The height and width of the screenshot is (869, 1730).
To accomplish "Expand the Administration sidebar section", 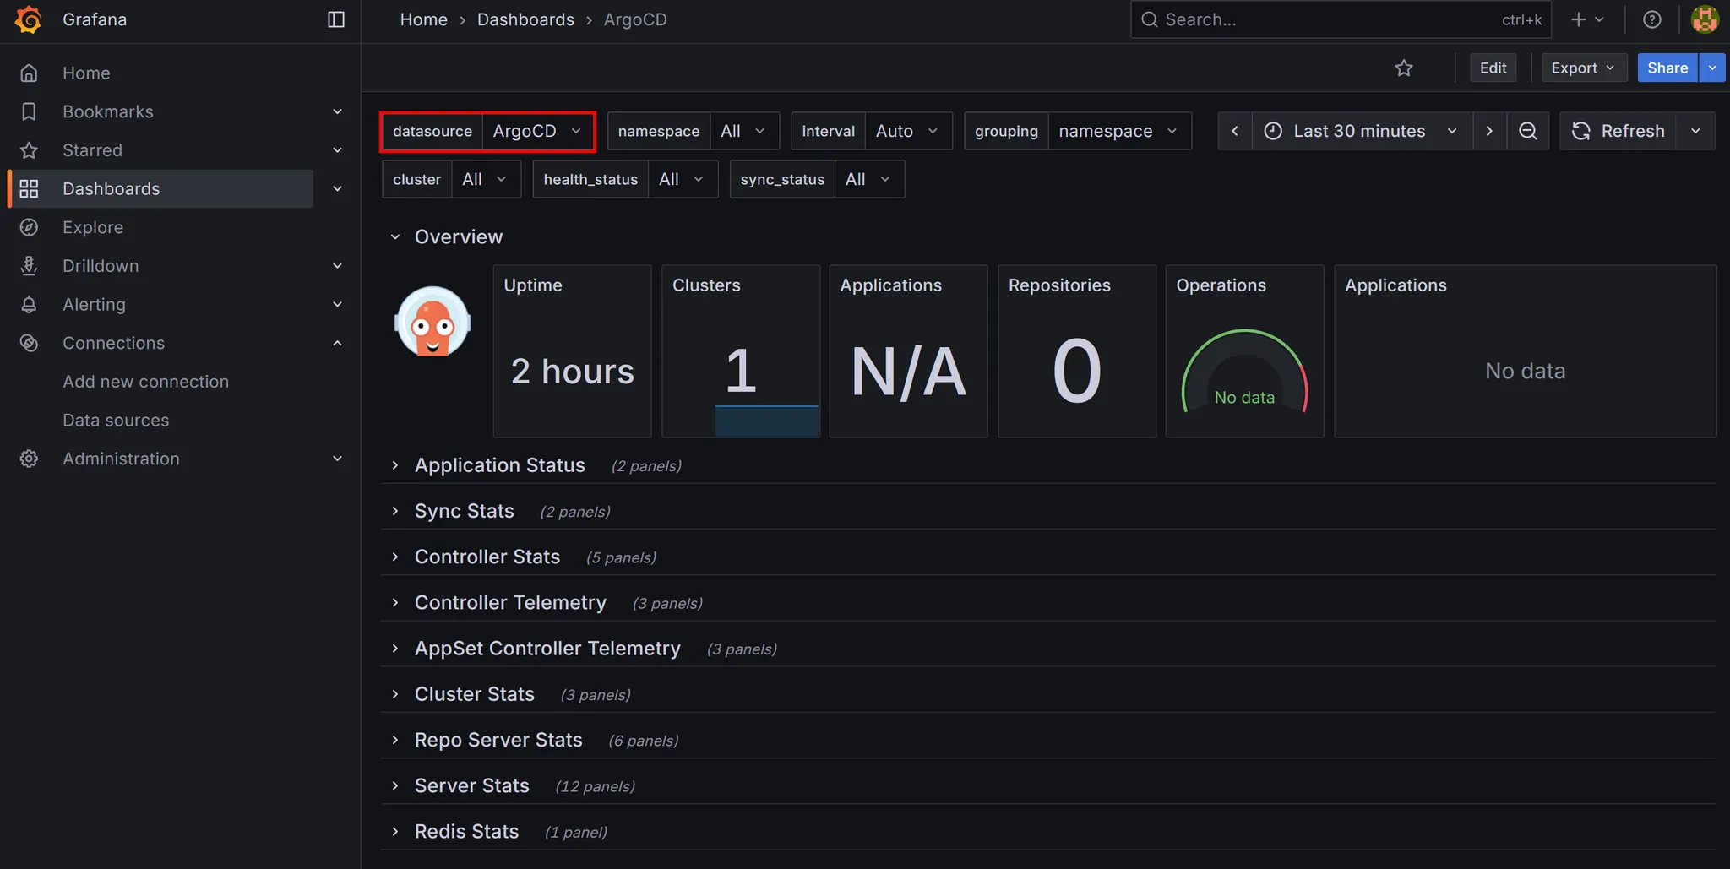I will [337, 459].
